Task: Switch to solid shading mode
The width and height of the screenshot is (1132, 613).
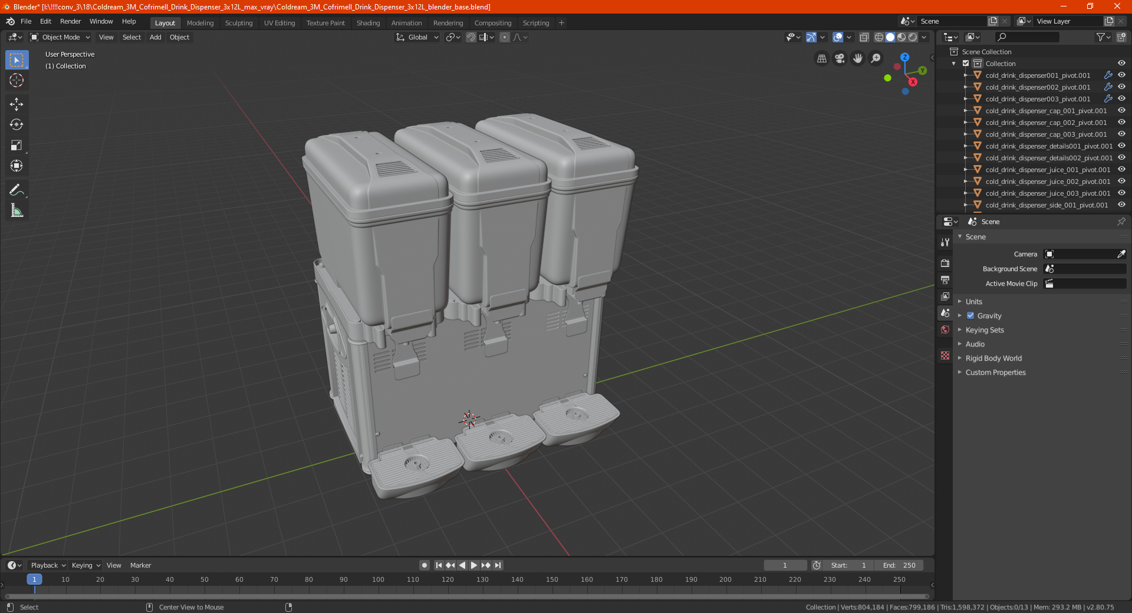Action: click(890, 37)
